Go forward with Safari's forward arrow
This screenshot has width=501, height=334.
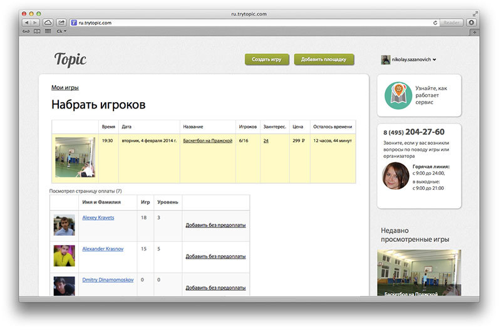(x=35, y=23)
